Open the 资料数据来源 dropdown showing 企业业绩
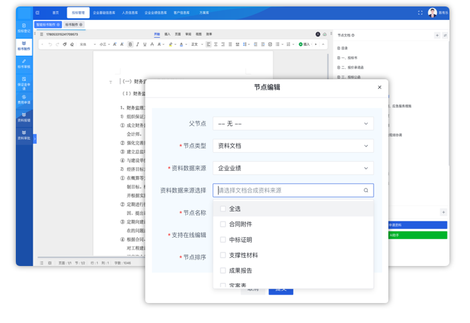 point(293,168)
